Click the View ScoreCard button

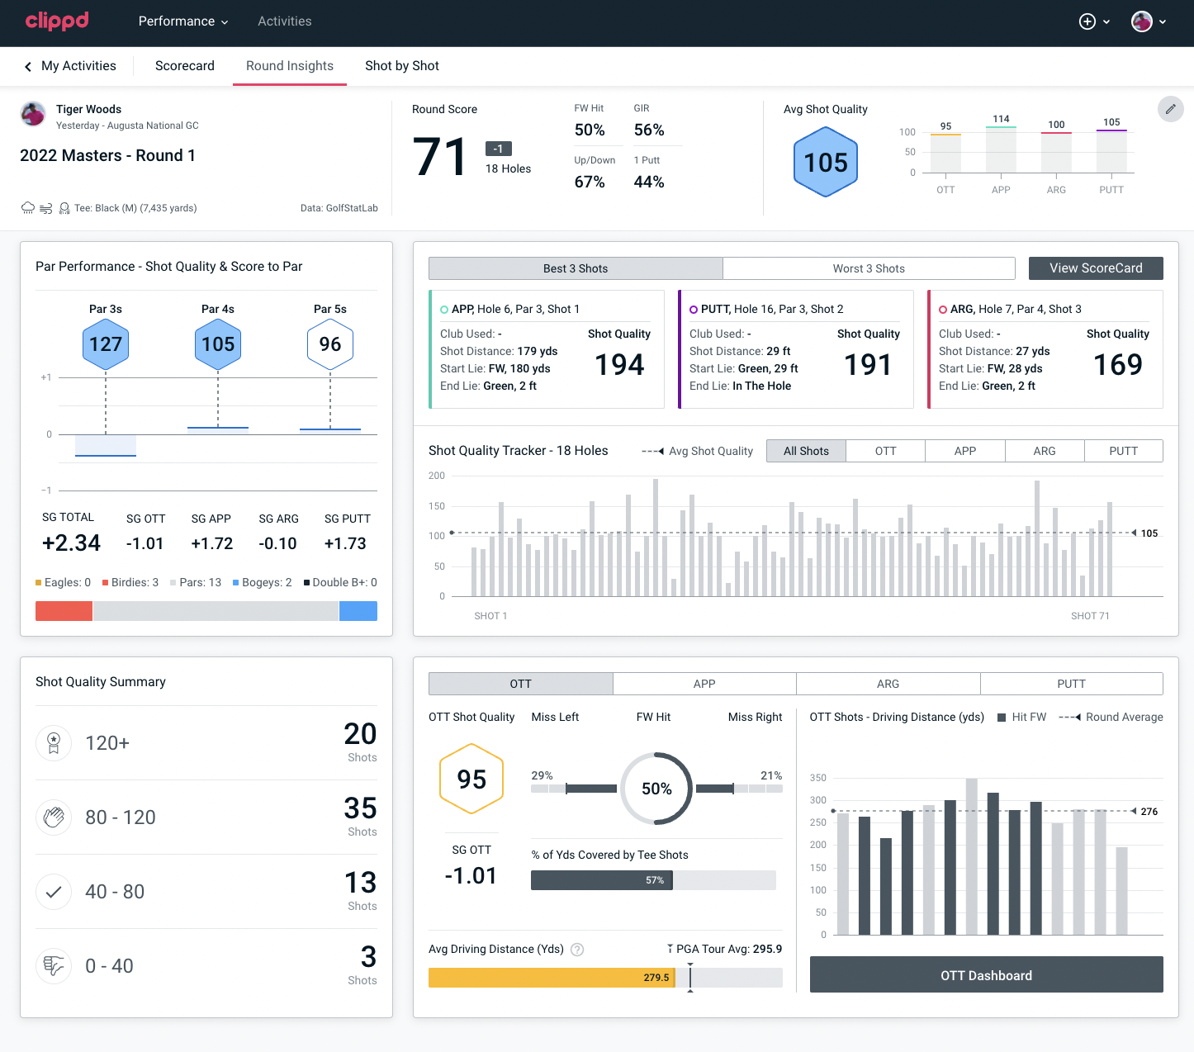click(1095, 268)
